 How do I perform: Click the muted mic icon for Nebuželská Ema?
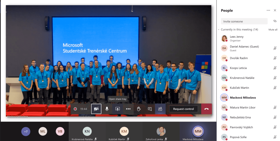275,117
